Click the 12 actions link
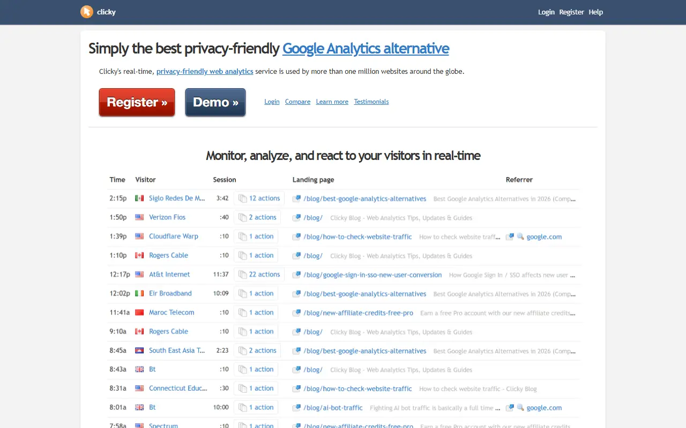This screenshot has width=686, height=428. [264, 198]
